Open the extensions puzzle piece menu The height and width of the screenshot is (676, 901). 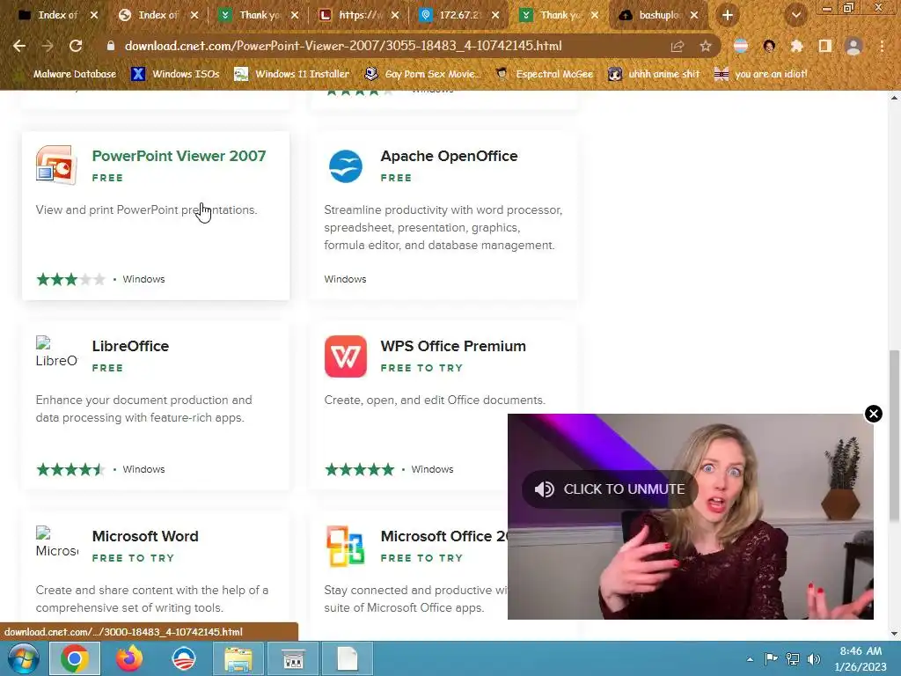point(796,46)
